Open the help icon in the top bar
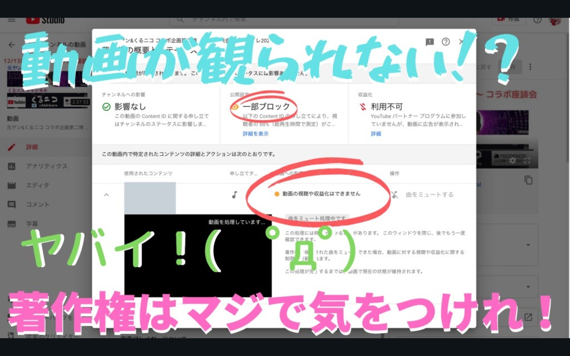Image resolution: width=570 pixels, height=356 pixels. [538, 20]
